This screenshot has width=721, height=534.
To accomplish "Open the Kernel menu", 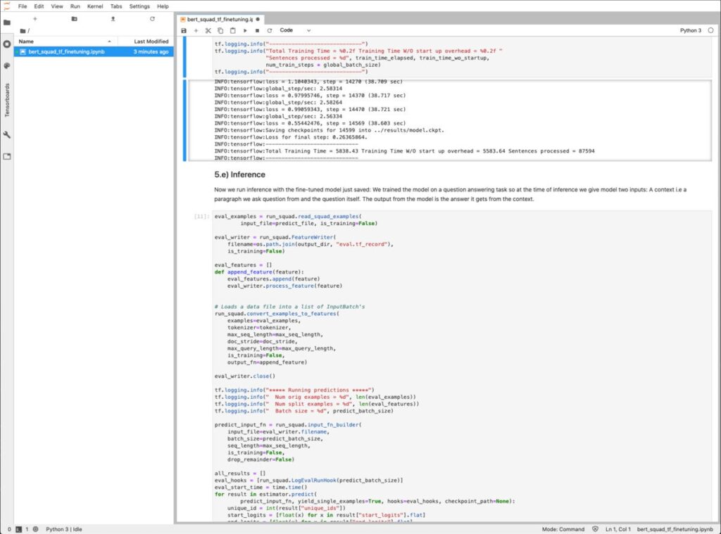I will point(94,6).
